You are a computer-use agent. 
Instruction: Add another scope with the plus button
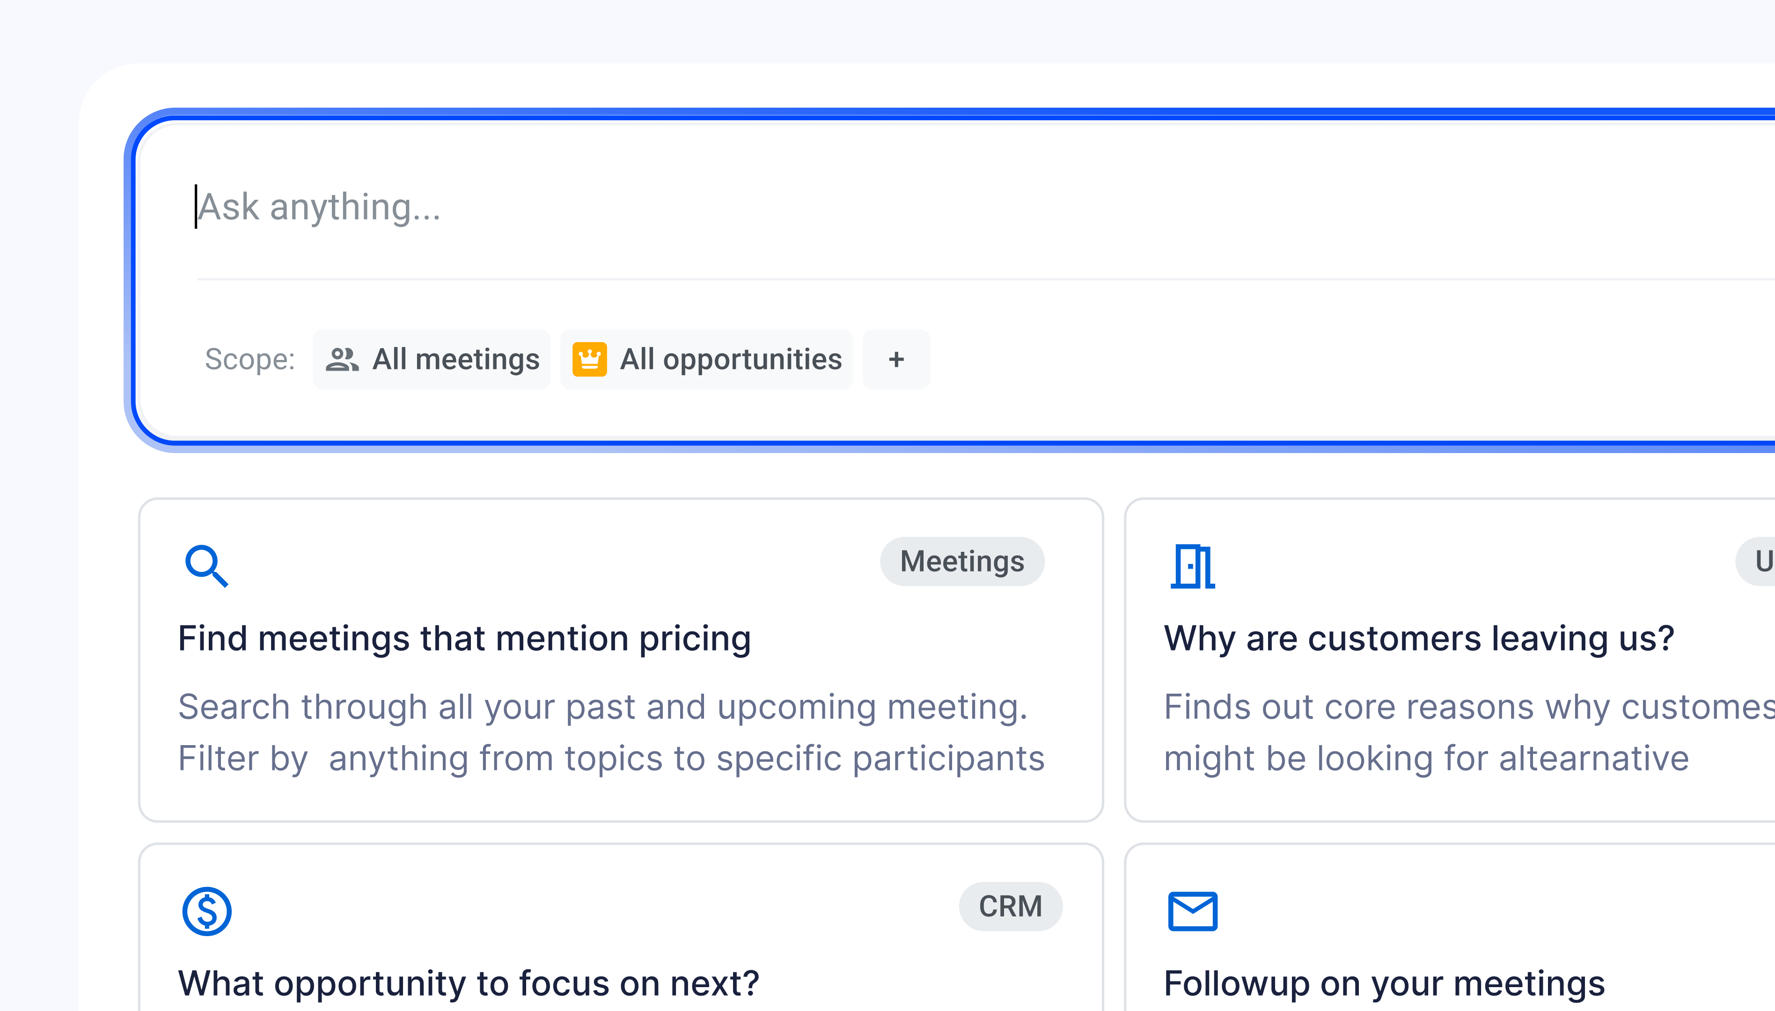tap(896, 359)
